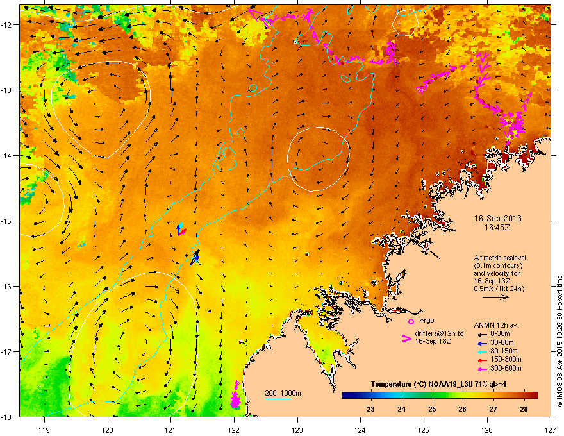Click the vertical IMOS copyright timestamp text
The image size is (564, 436).
pyautogui.click(x=560, y=341)
